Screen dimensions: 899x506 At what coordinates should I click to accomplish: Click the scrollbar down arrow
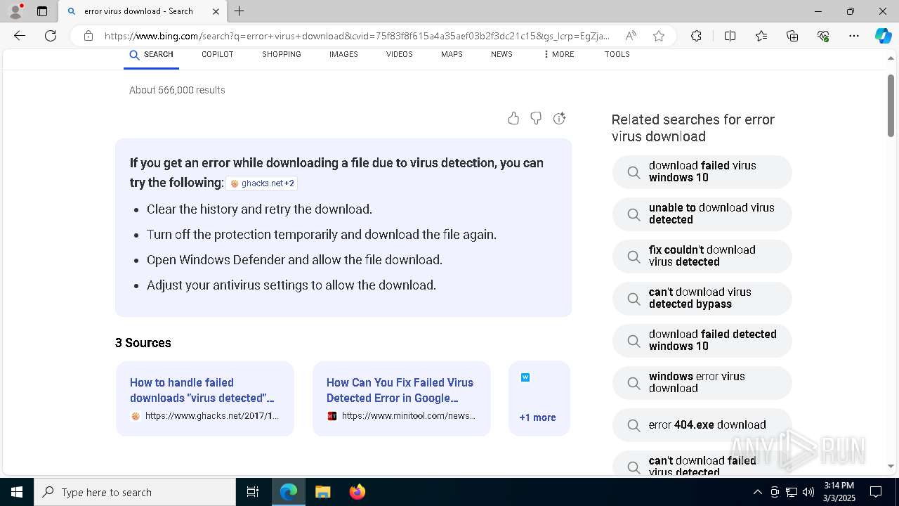[891, 466]
